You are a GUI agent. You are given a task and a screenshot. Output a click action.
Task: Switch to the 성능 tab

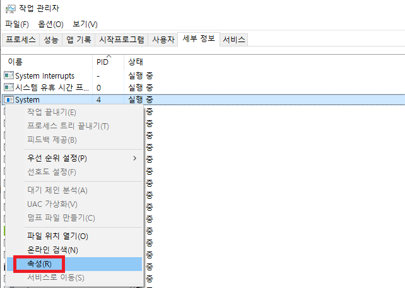pos(52,40)
